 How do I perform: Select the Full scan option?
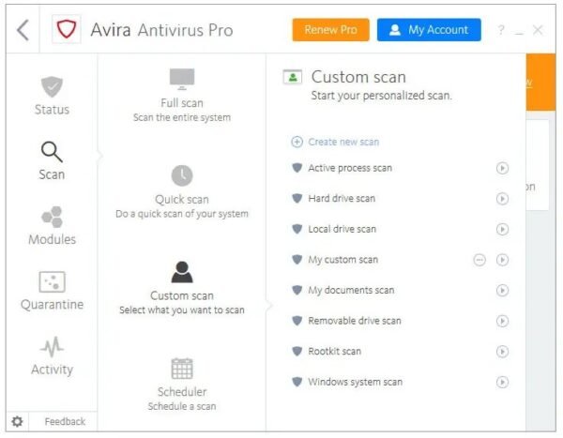click(182, 96)
